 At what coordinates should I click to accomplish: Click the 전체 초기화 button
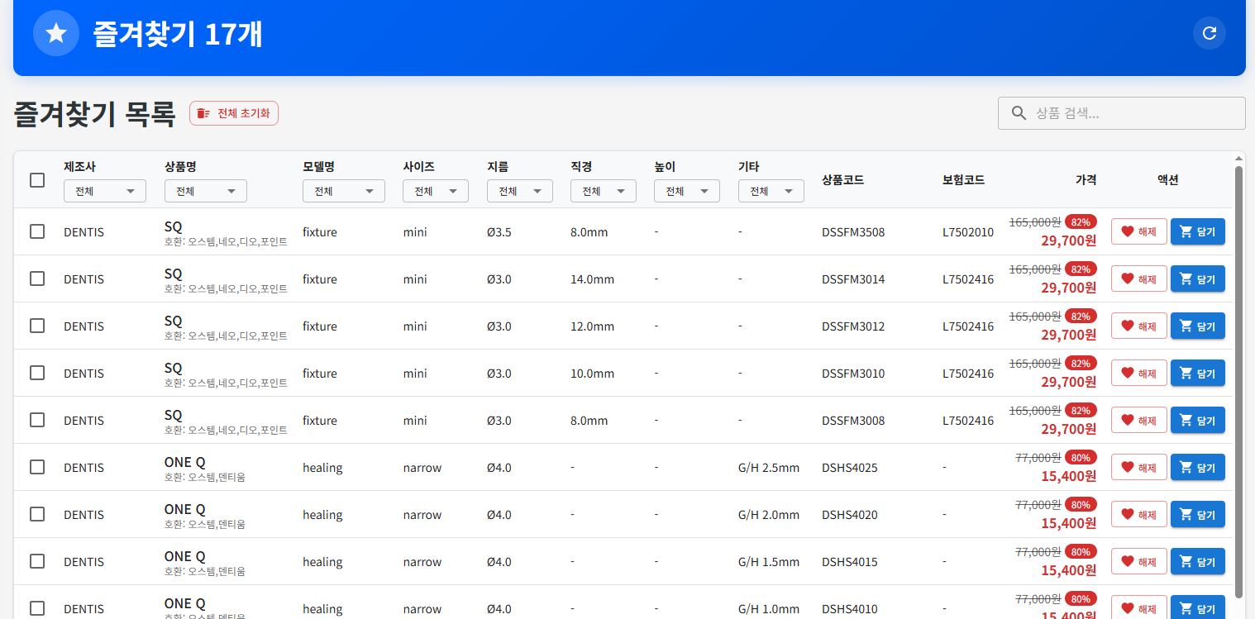234,113
